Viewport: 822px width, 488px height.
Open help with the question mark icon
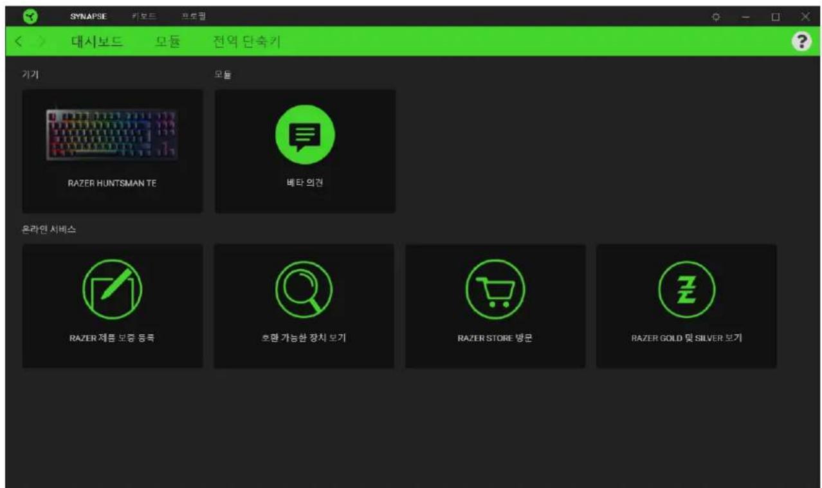[801, 42]
